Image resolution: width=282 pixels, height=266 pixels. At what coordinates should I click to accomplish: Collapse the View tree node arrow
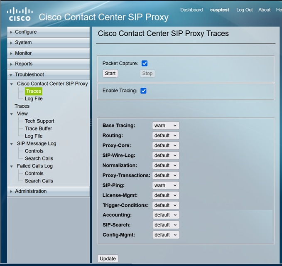pos(12,114)
